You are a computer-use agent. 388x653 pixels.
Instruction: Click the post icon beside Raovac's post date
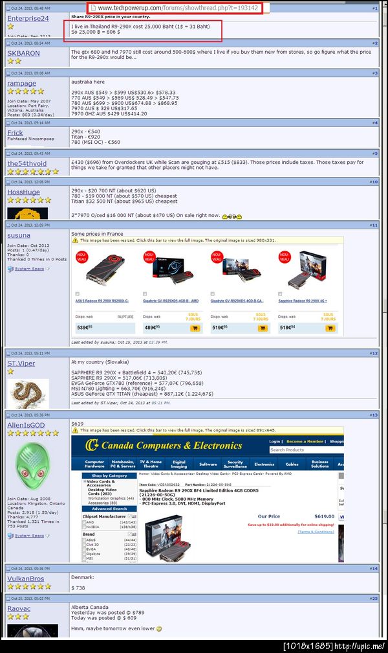(8, 598)
